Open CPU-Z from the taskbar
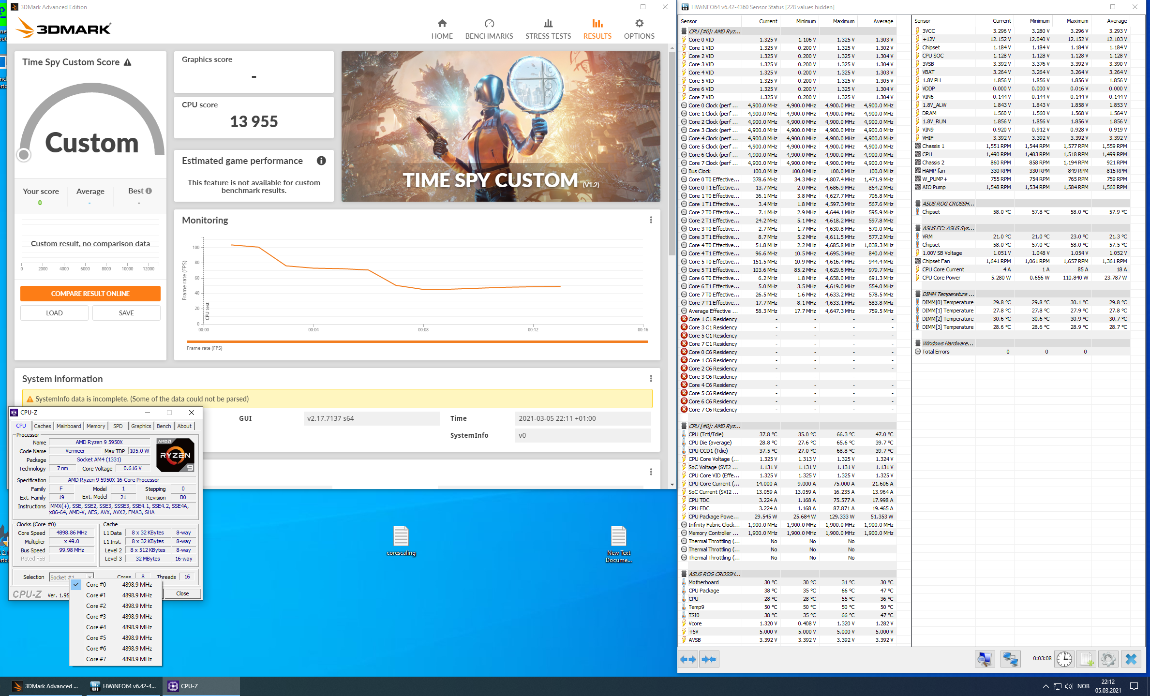The width and height of the screenshot is (1150, 696). tap(201, 686)
